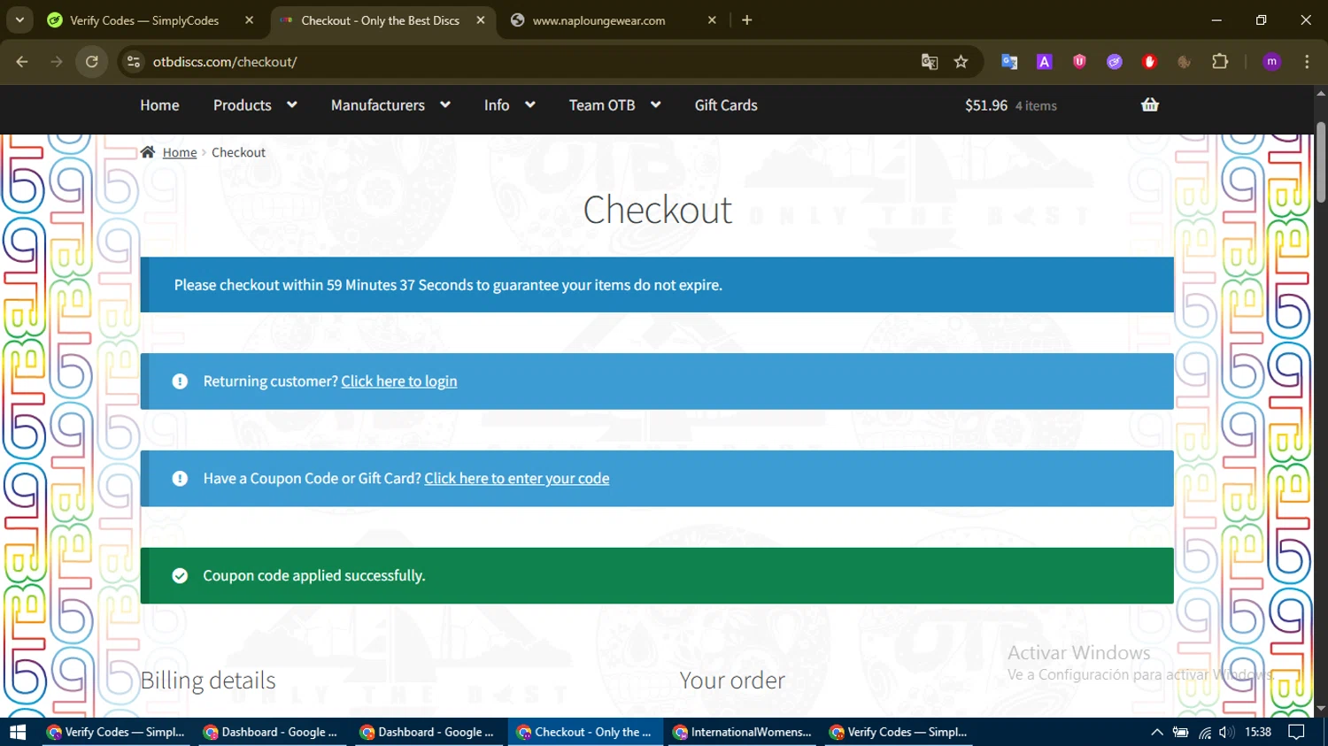Open the Chrome profile avatar
Viewport: 1328px width, 746px height.
(x=1272, y=62)
